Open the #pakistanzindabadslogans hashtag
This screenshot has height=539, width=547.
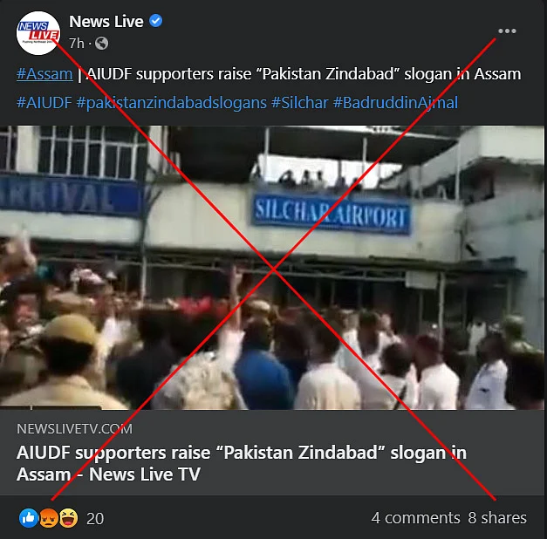171,103
